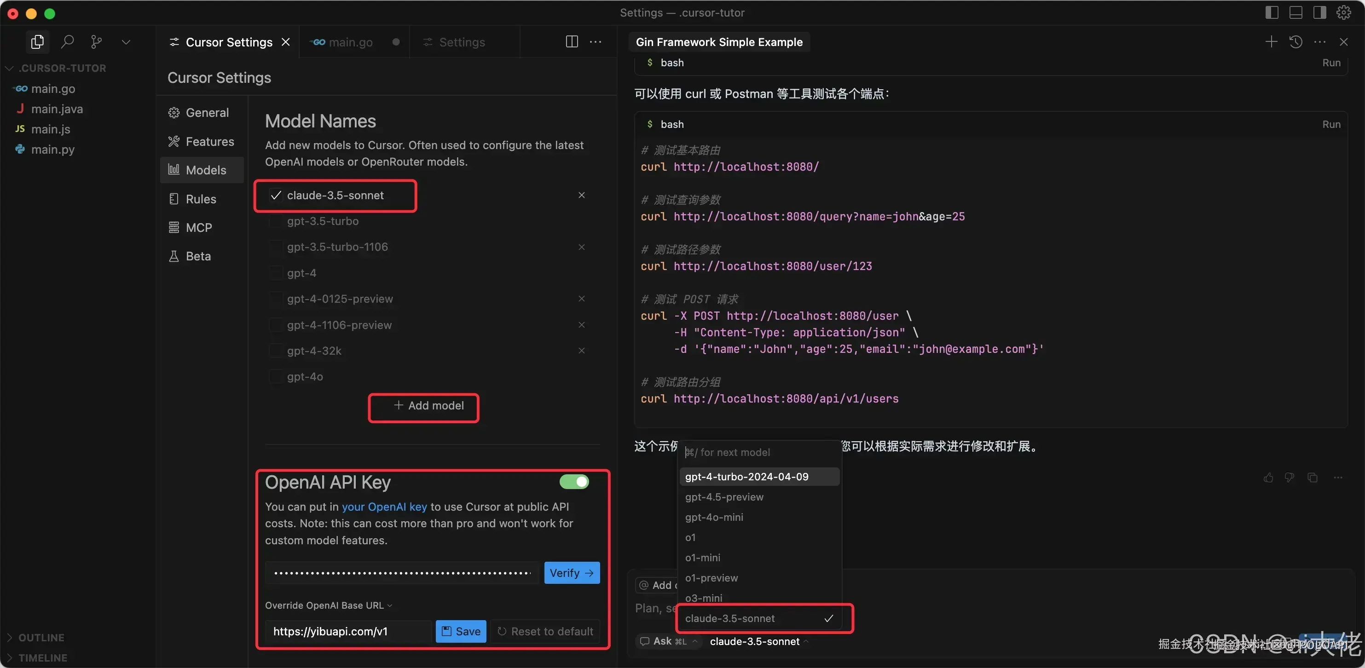Click the Add model button
Image resolution: width=1365 pixels, height=668 pixels.
(428, 406)
